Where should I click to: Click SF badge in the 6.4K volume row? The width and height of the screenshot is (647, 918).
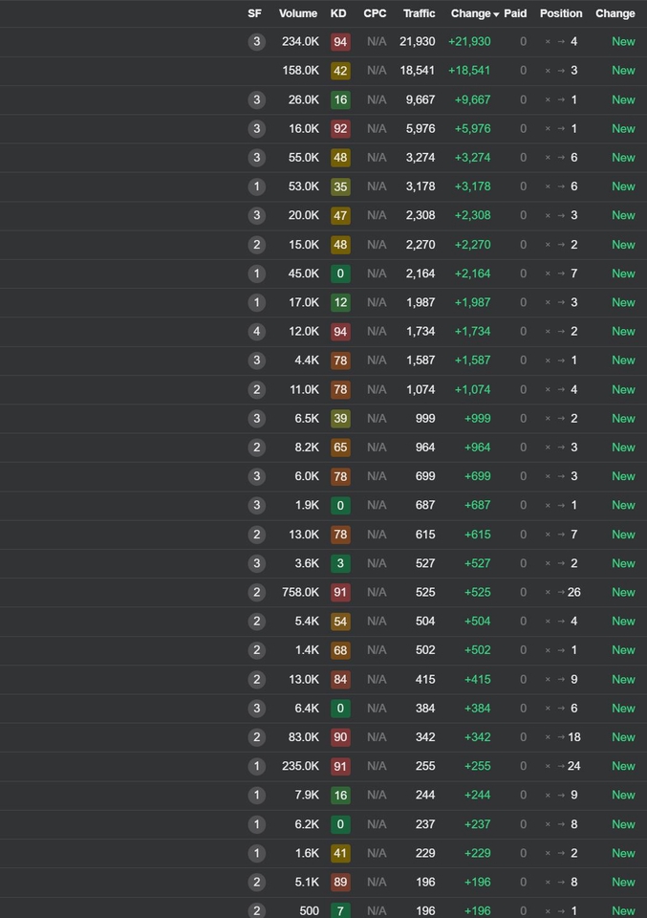point(256,709)
